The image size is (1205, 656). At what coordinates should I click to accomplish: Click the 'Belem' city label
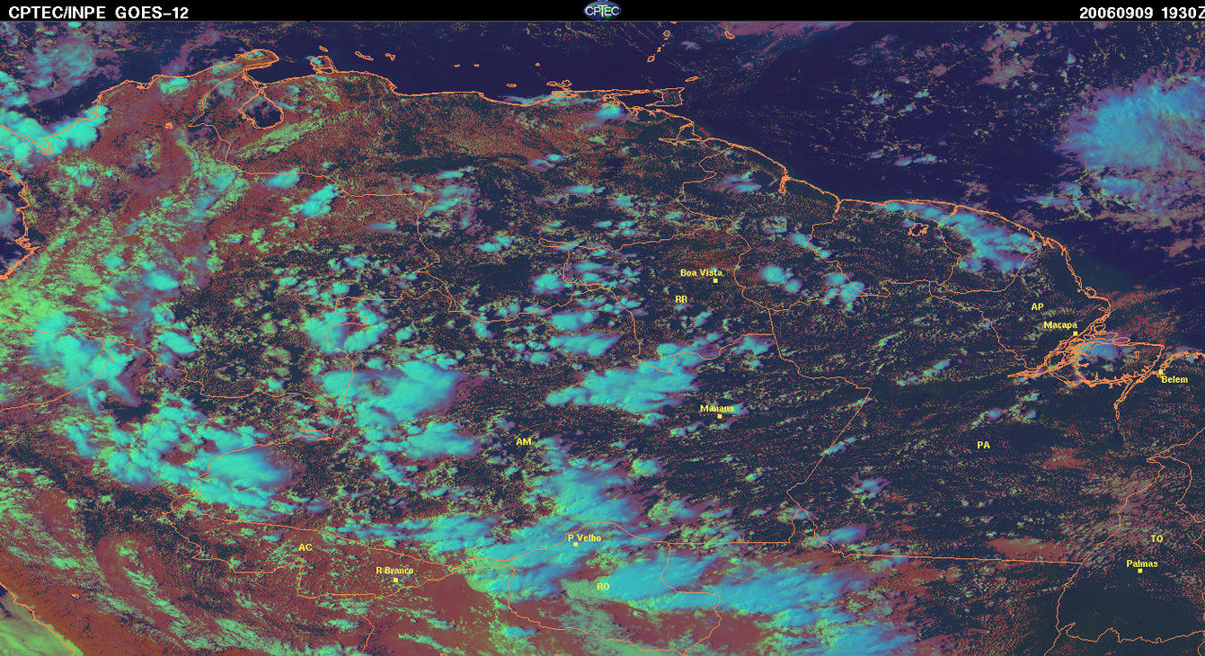pos(1174,379)
